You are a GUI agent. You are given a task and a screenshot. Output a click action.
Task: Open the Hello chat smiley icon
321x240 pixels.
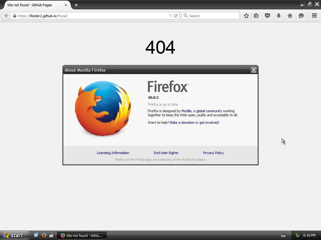click(301, 16)
